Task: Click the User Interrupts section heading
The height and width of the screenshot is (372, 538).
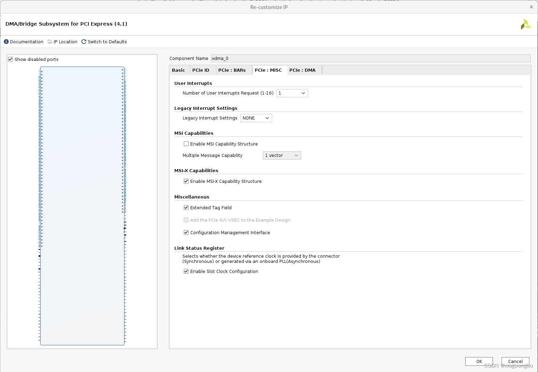Action: [x=193, y=83]
